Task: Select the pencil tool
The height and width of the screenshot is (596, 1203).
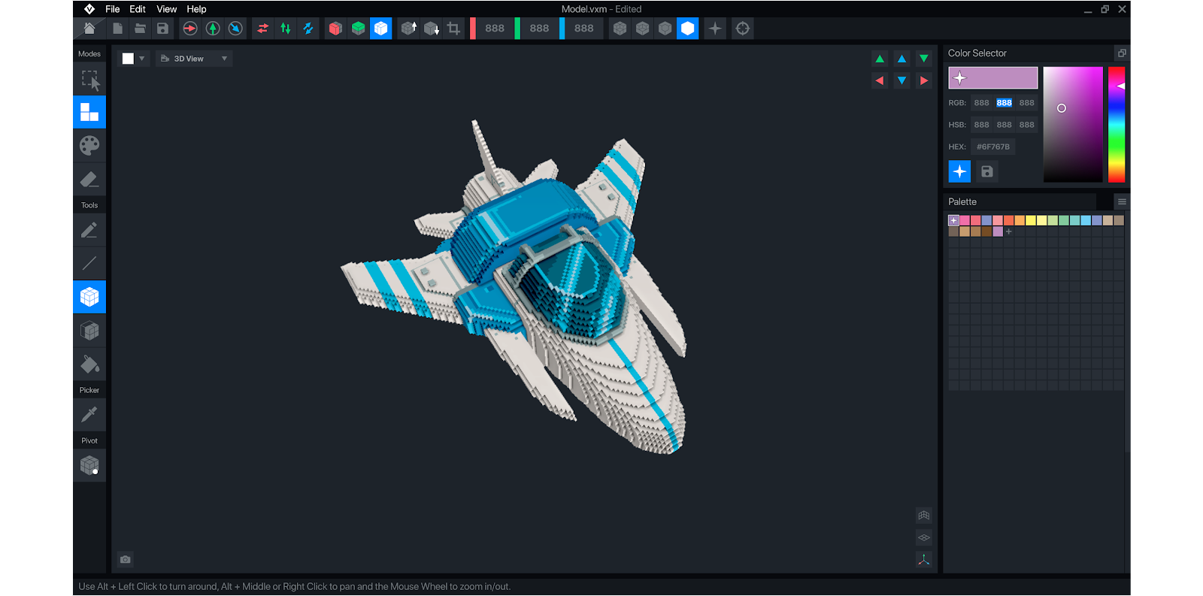Action: (89, 230)
